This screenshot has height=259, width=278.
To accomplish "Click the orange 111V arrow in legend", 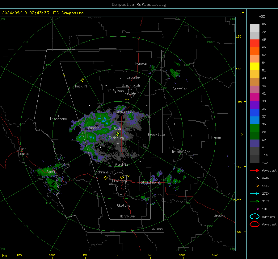I will click(255, 186).
